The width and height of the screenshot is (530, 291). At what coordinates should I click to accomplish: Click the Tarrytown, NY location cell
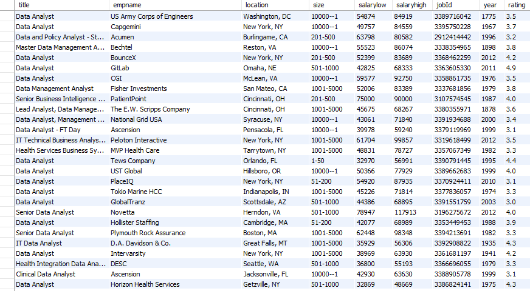click(275, 150)
